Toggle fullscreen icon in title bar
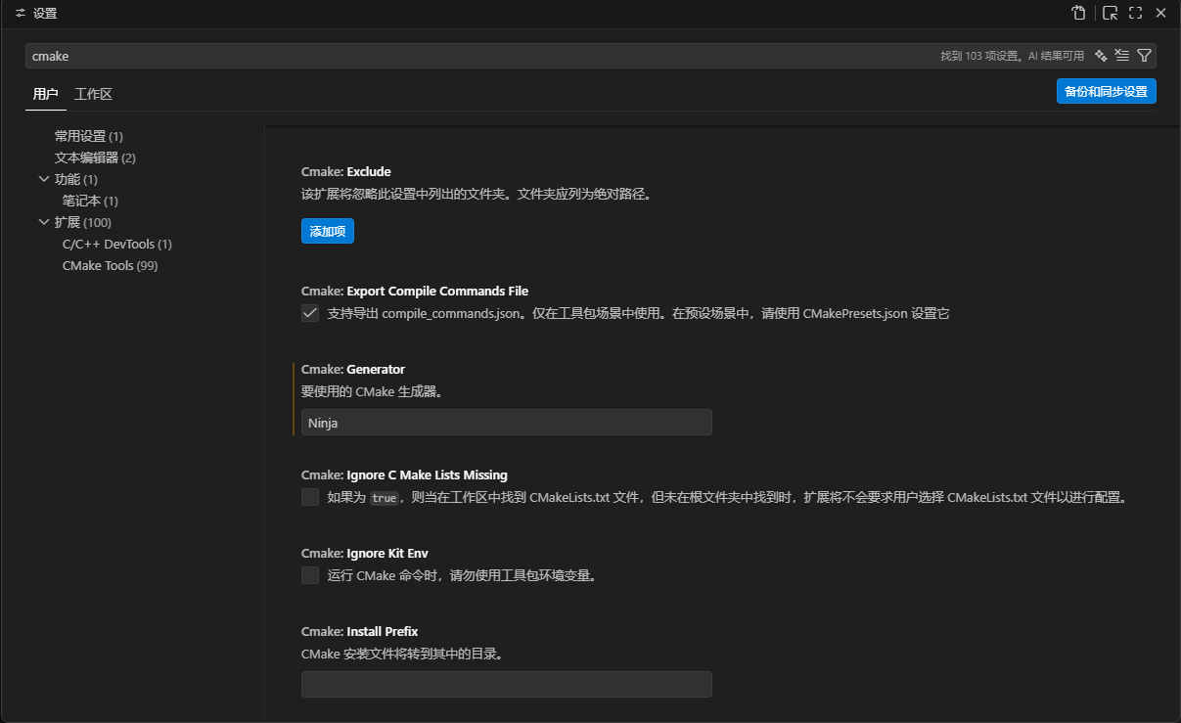1181x723 pixels. coord(1135,13)
